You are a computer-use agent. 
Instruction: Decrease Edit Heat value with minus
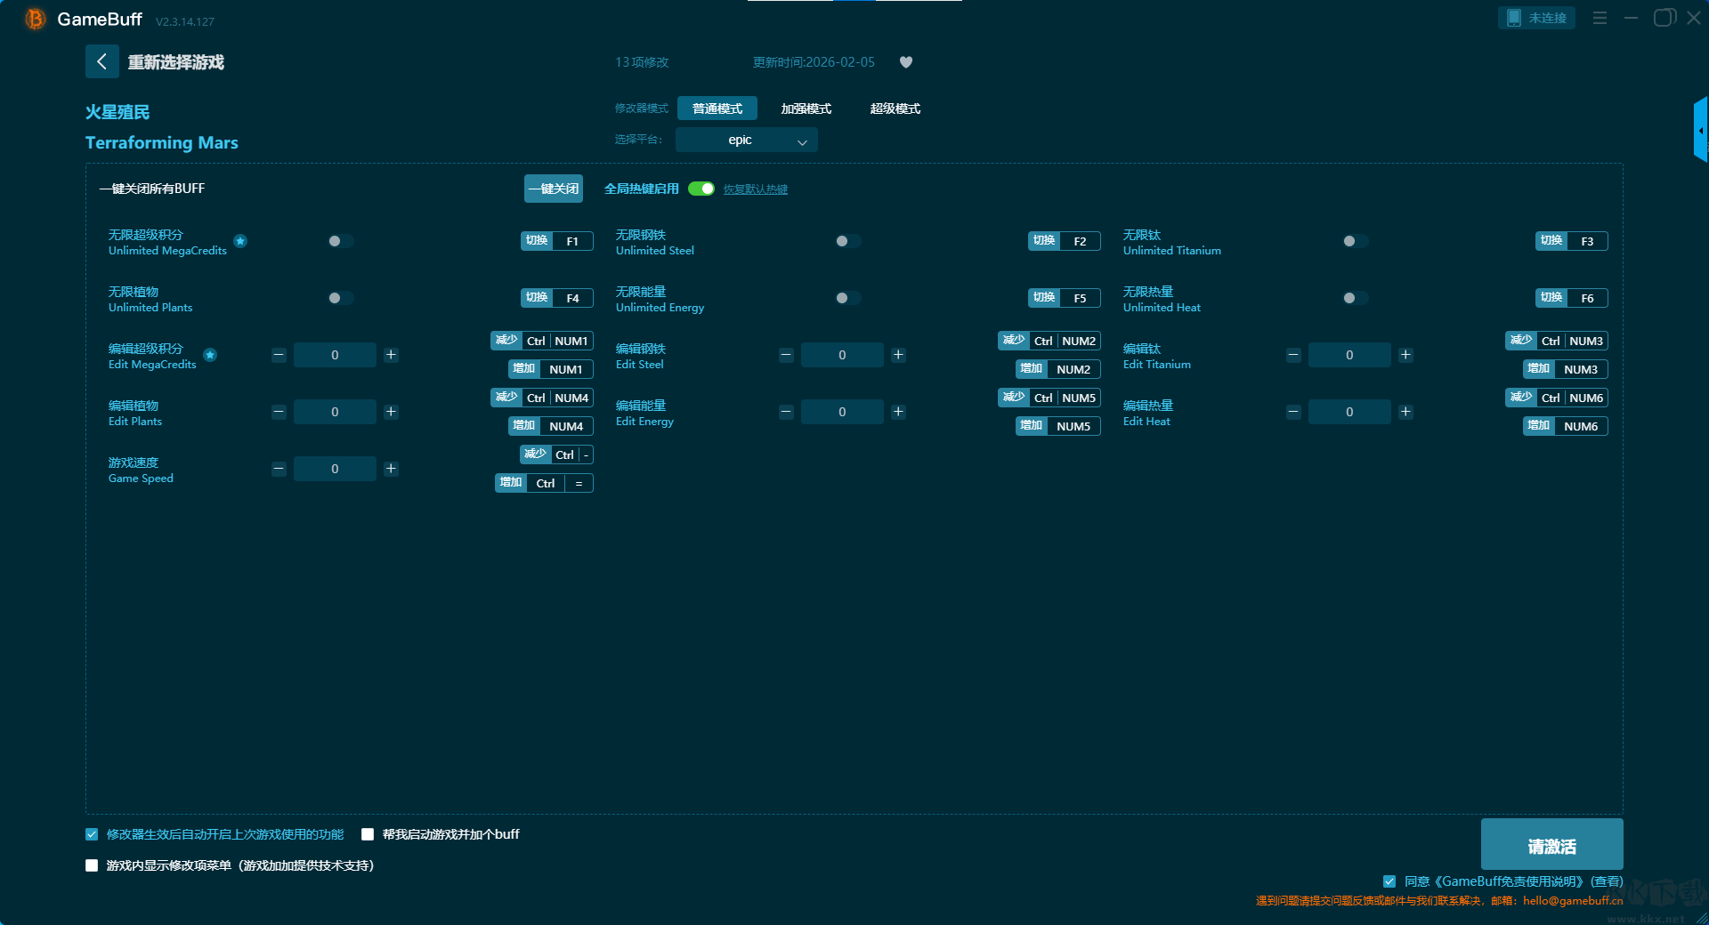tap(1293, 412)
